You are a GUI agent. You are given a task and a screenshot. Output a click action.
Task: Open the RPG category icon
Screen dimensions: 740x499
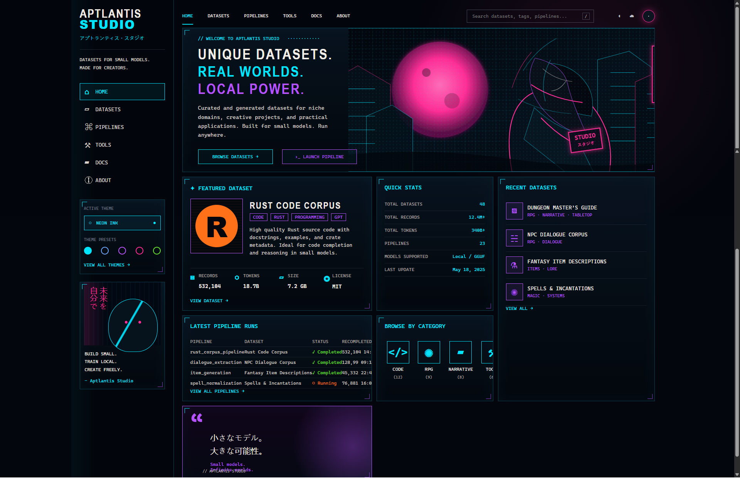pyautogui.click(x=429, y=352)
